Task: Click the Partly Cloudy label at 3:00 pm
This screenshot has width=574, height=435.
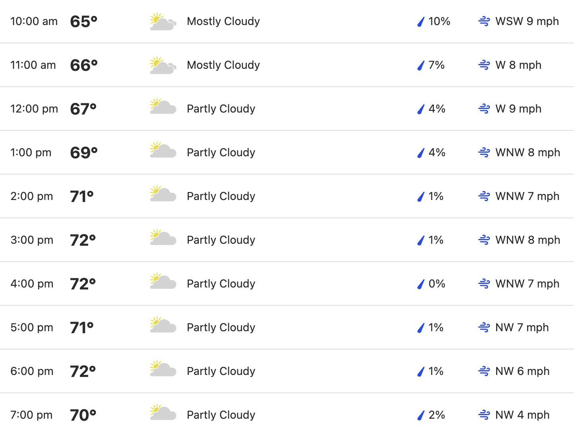Action: pyautogui.click(x=221, y=240)
